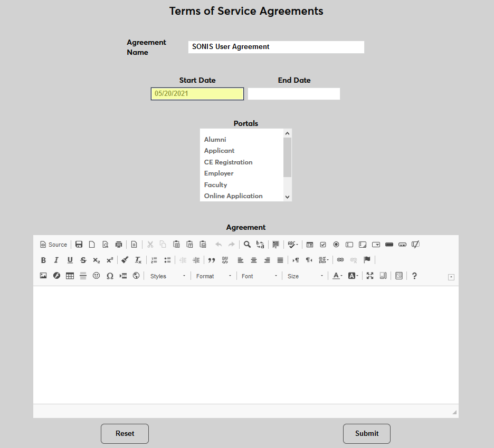Insert a table into the agreement
Screen dimensions: 494x448
[x=70, y=275]
